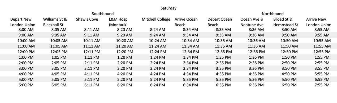This screenshot has height=103, width=337.
Task: Select the 6:05 PM Williams St time
Action: (x=59, y=85)
